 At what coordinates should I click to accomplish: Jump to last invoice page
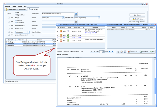click(113, 52)
